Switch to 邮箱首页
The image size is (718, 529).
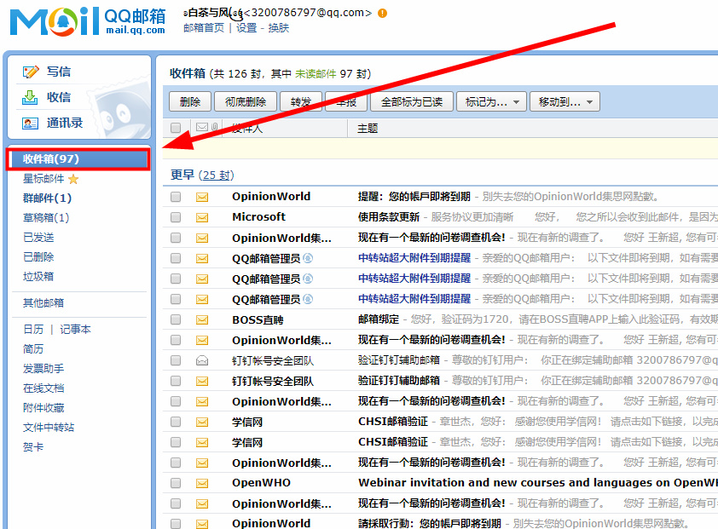(205, 28)
